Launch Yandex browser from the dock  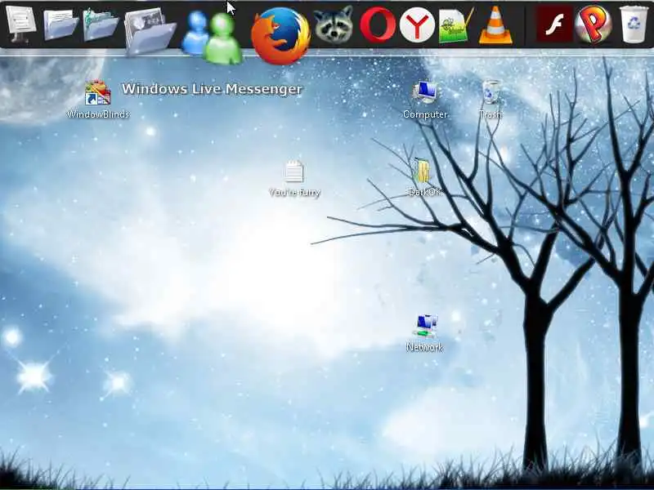[417, 25]
